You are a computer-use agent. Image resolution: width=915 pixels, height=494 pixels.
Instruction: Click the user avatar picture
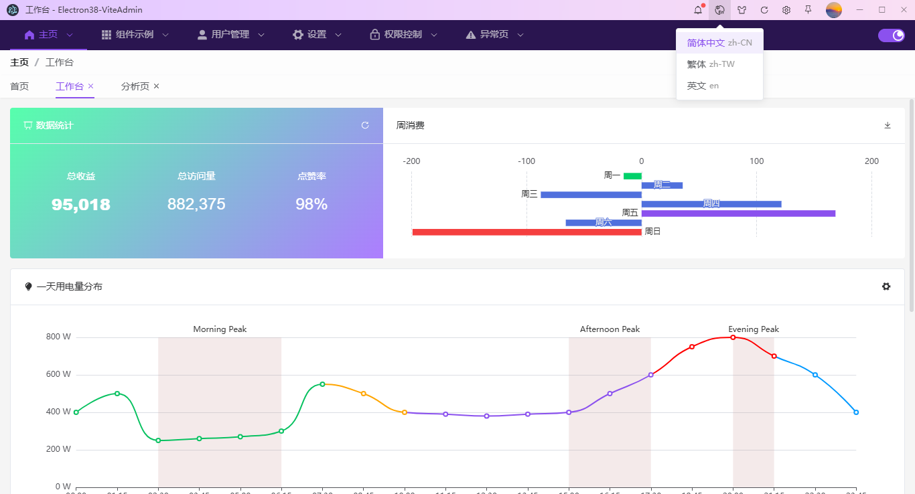pos(833,9)
